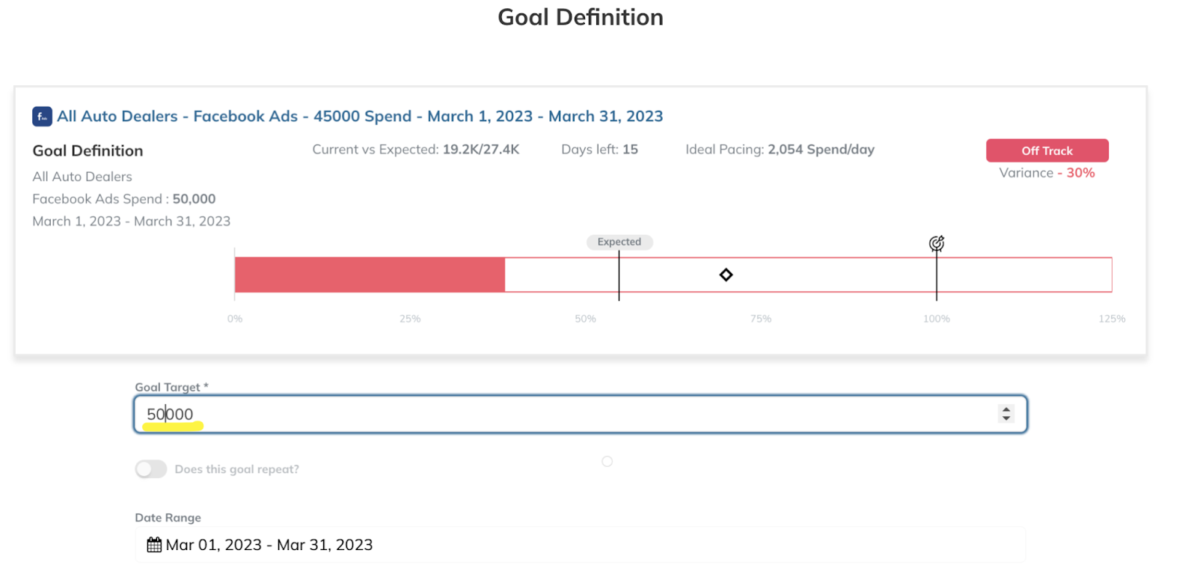
Task: Decrement Goal Target using down arrow
Action: coord(1006,418)
